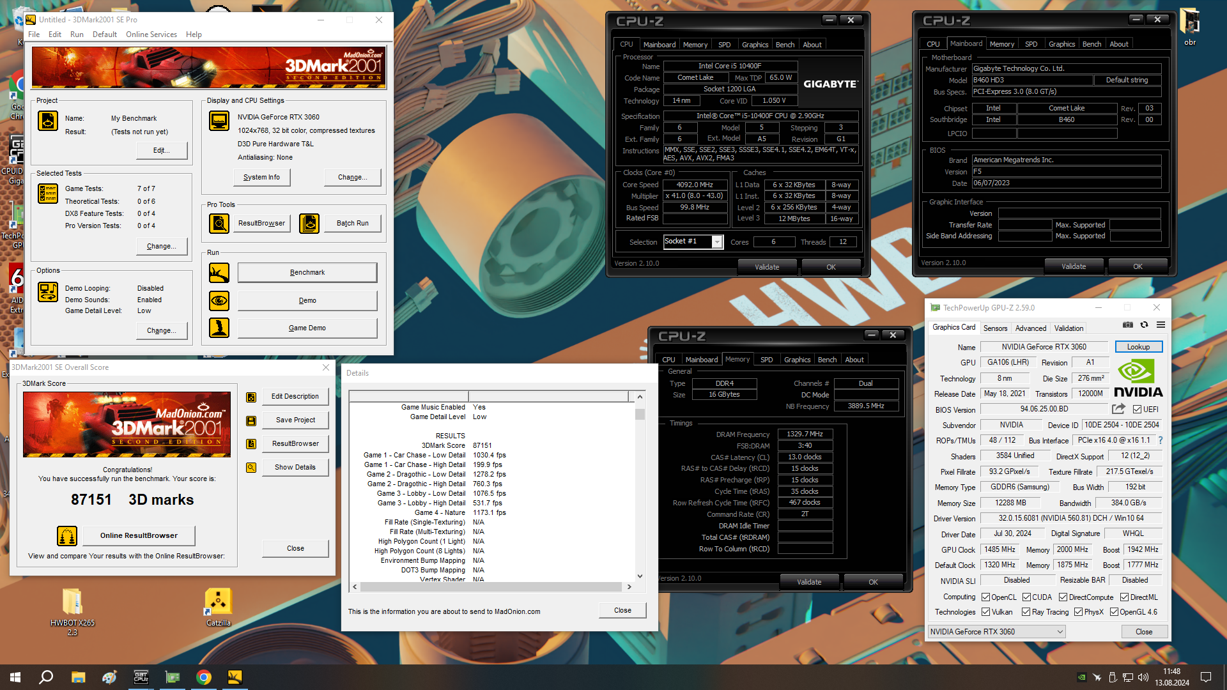The width and height of the screenshot is (1227, 690).
Task: Click the ResultBrowser icon in Overall Score window
Action: click(251, 444)
